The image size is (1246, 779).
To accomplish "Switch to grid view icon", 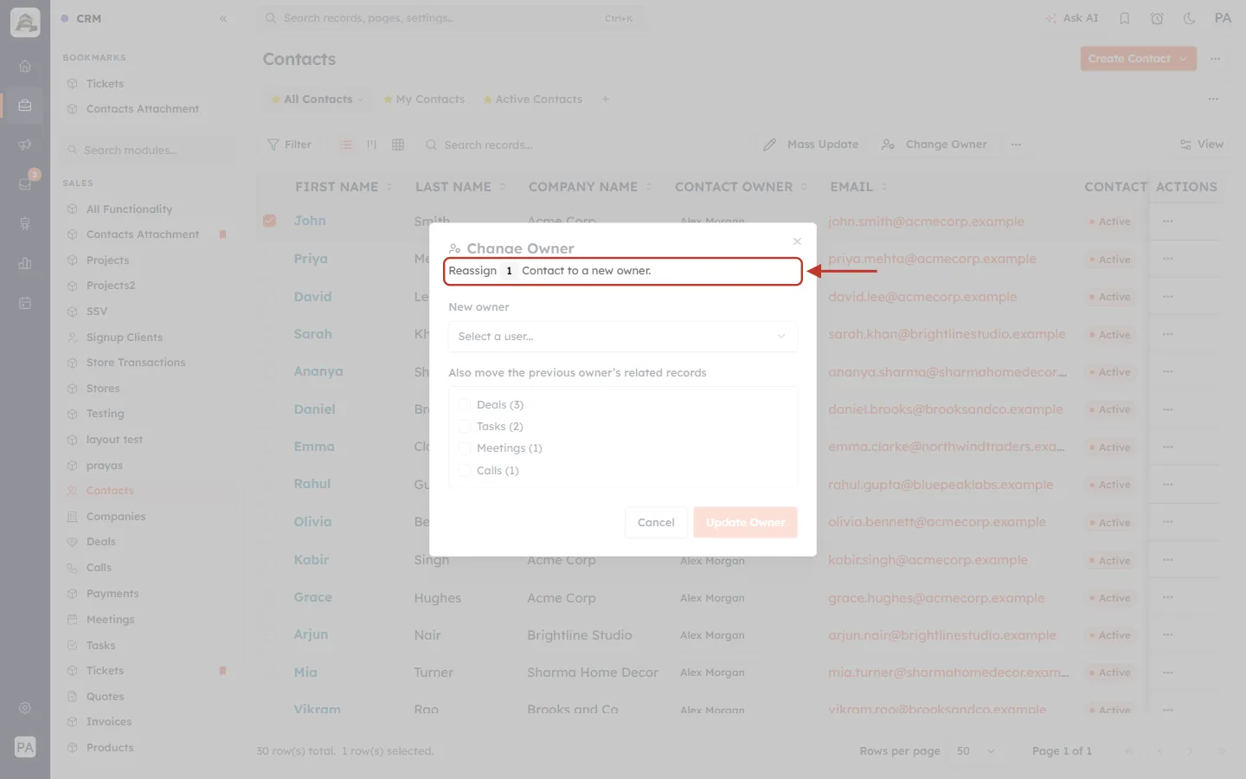I will click(398, 145).
